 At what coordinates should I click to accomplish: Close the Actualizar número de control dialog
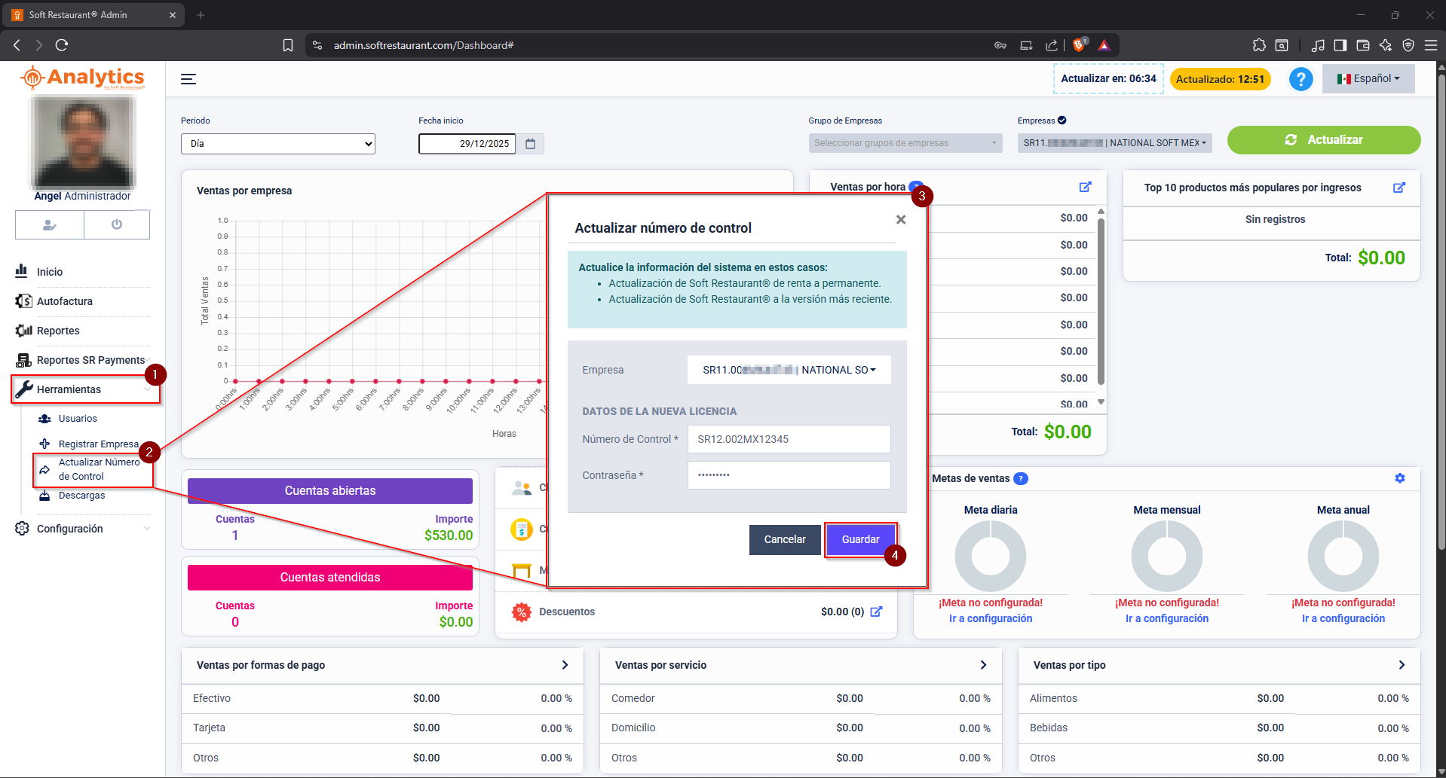pos(901,220)
